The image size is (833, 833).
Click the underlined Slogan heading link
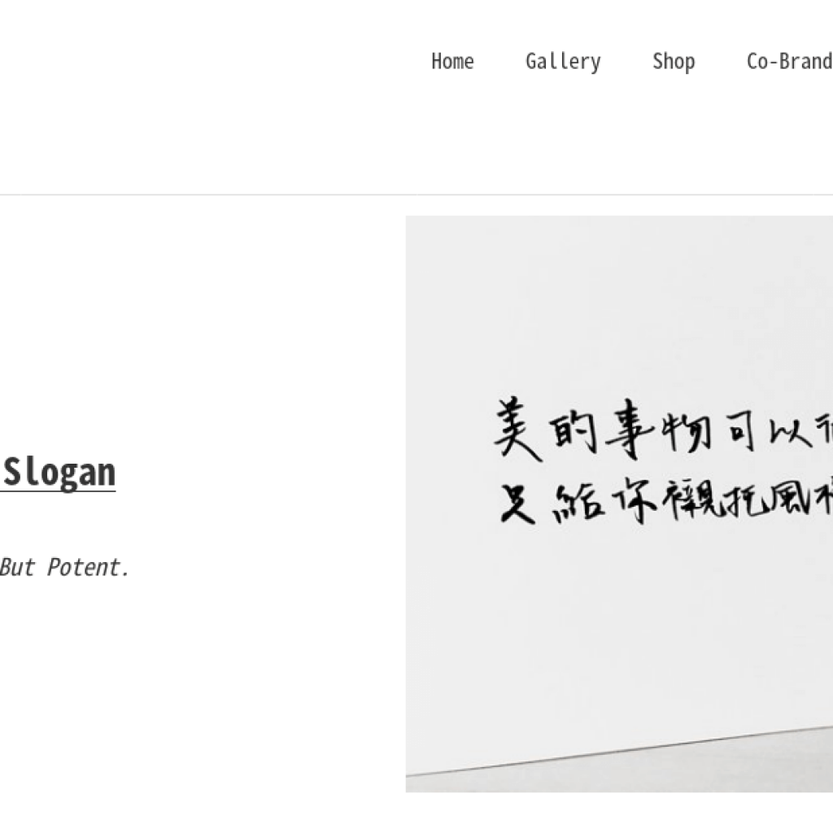pos(58,473)
